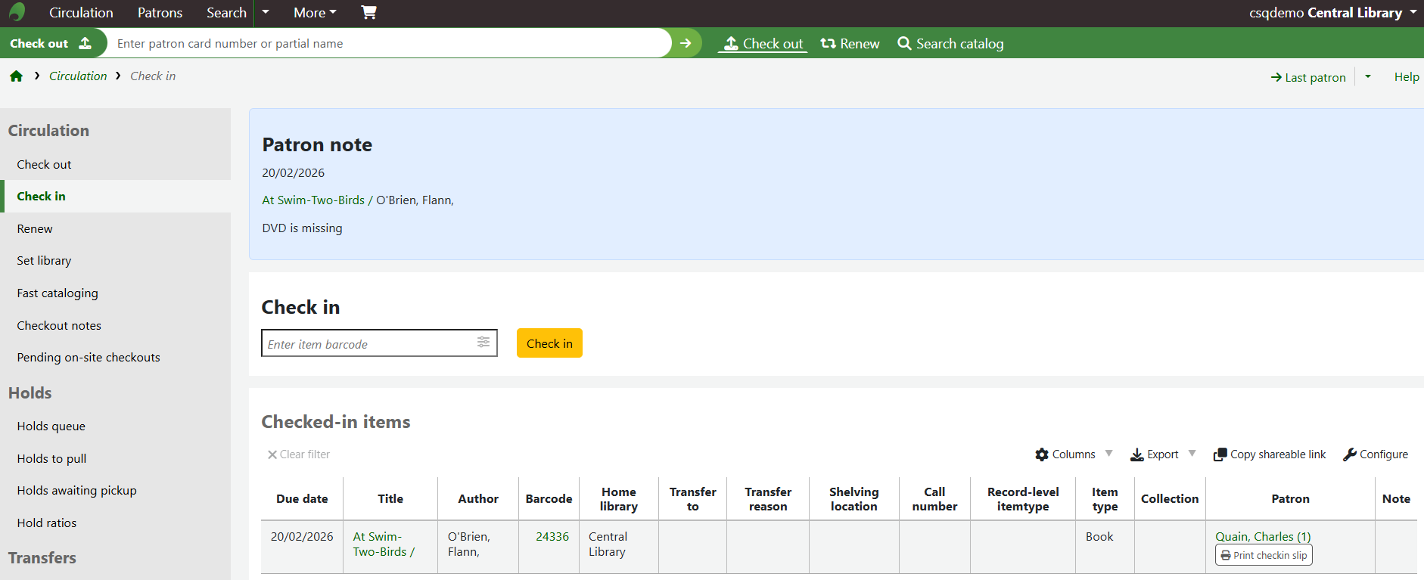Open Circulation in the top menu
The image size is (1424, 580).
[81, 12]
